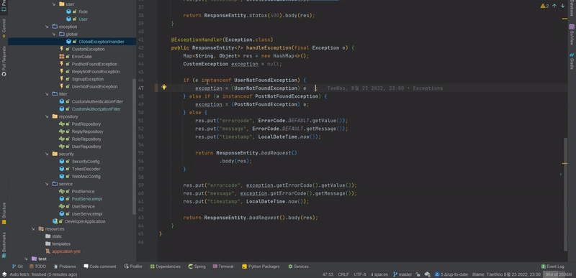Open the Services tool window
576x278 pixels.
click(x=298, y=267)
